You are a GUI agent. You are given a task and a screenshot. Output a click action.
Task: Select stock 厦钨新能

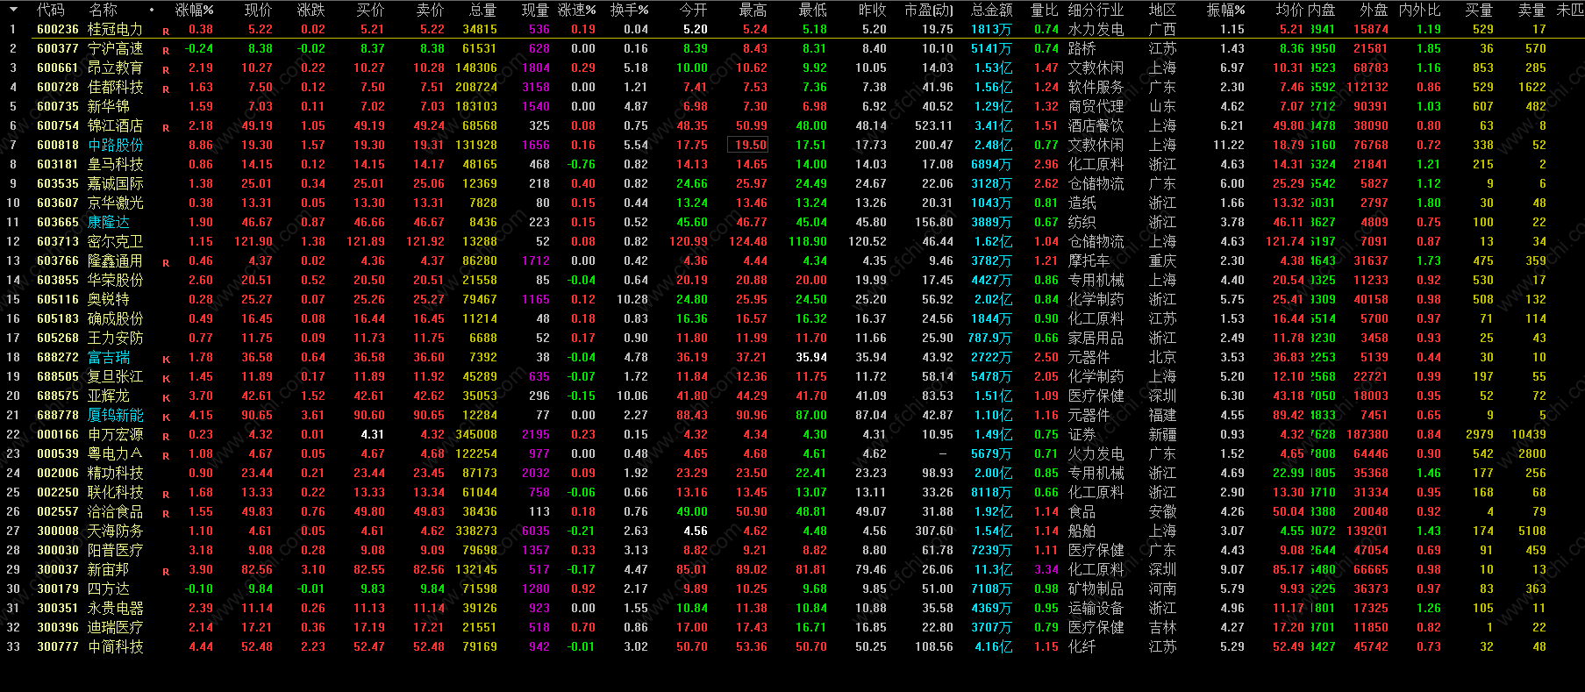pos(115,415)
